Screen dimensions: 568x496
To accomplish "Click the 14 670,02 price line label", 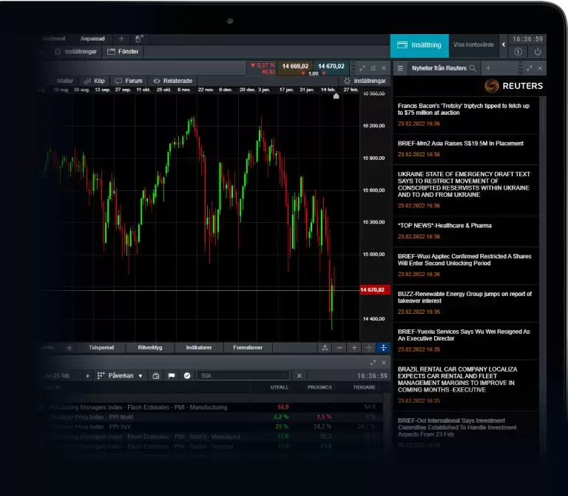I will tap(374, 290).
